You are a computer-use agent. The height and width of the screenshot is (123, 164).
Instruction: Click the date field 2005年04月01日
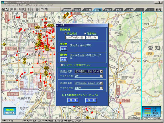coord(75,37)
